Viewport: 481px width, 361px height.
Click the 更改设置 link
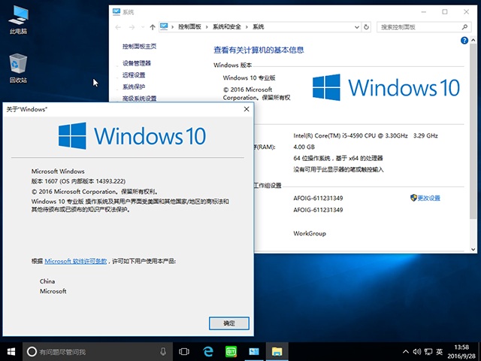click(x=428, y=198)
